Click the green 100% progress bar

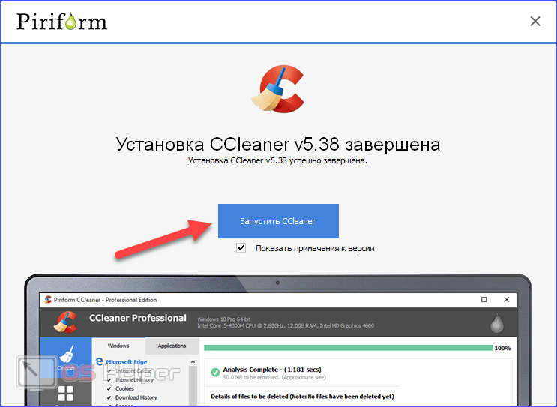[x=348, y=348]
